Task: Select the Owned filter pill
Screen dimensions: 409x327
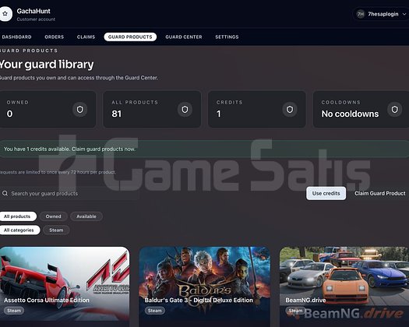Action: [x=54, y=216]
